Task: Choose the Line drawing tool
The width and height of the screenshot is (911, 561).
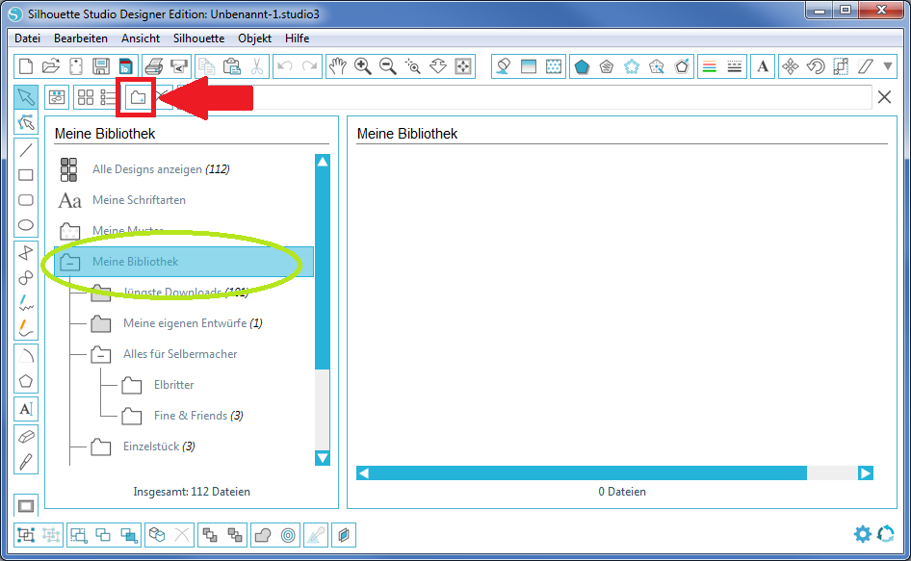Action: [26, 150]
